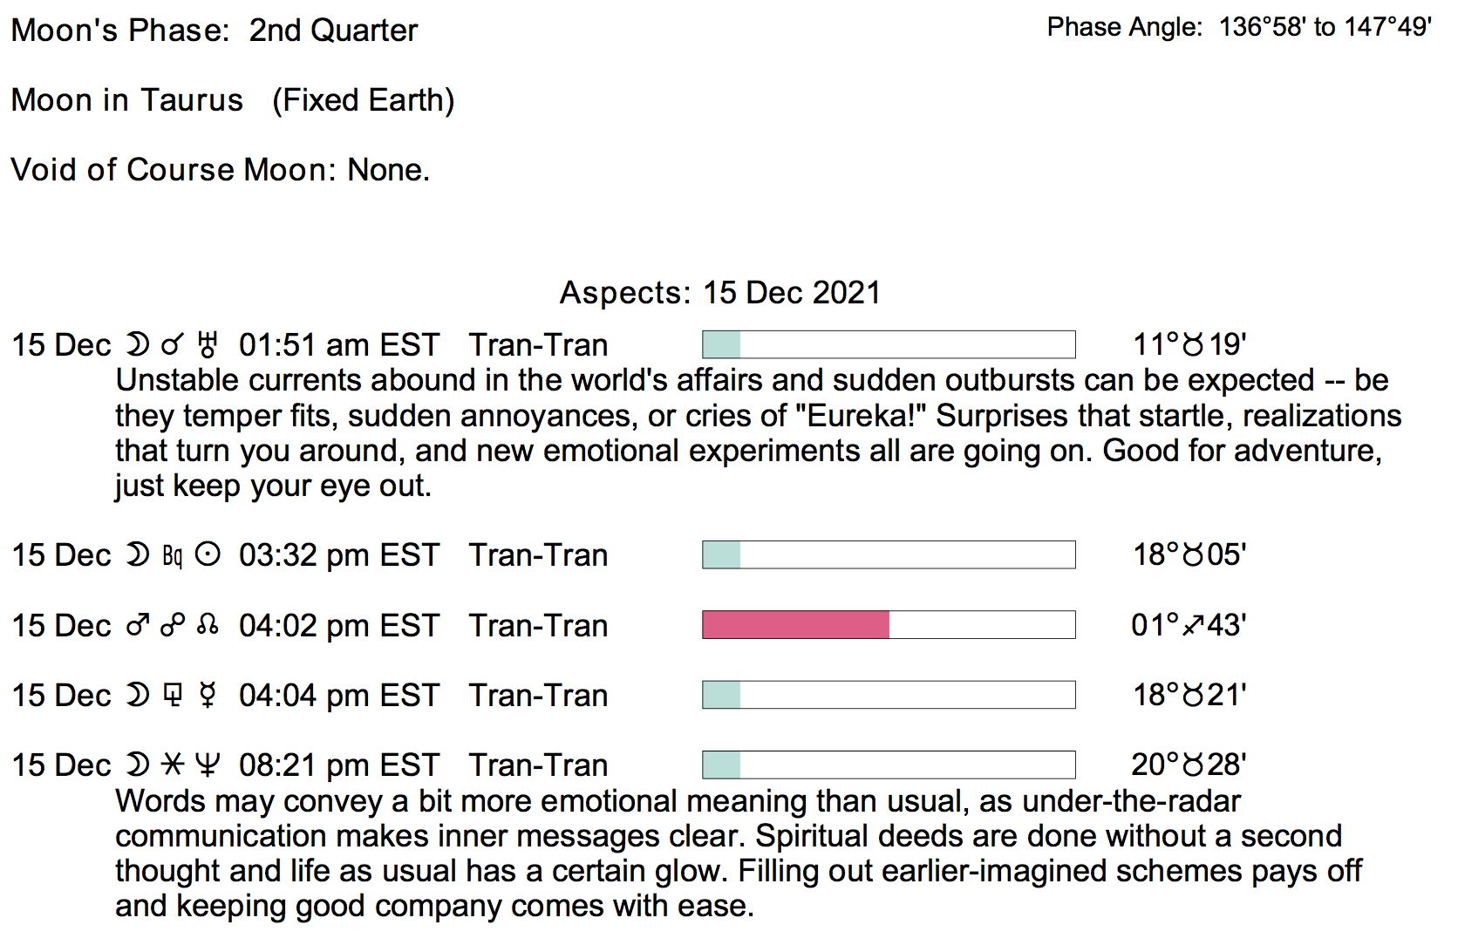This screenshot has height=945, width=1458.
Task: Click the Taurus glyph in the 11°19' position
Action: tap(1193, 345)
